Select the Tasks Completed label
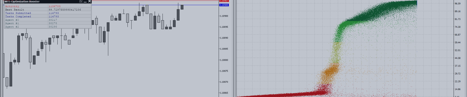This screenshot has height=97, width=467. click(x=18, y=16)
